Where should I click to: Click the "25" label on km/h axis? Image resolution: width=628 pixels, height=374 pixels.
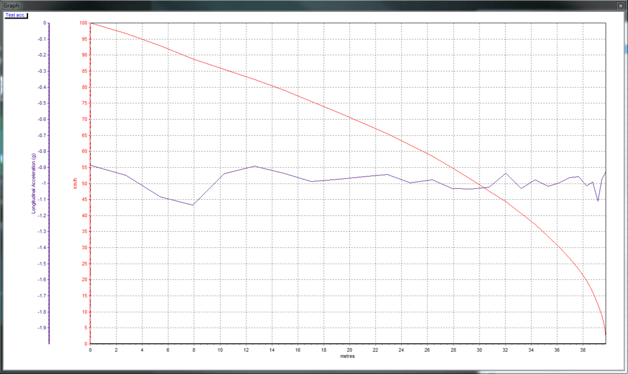(84, 264)
